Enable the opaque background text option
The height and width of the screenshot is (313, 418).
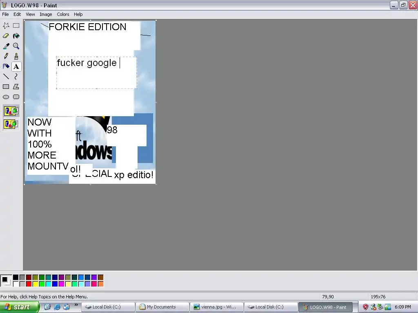pos(11,111)
